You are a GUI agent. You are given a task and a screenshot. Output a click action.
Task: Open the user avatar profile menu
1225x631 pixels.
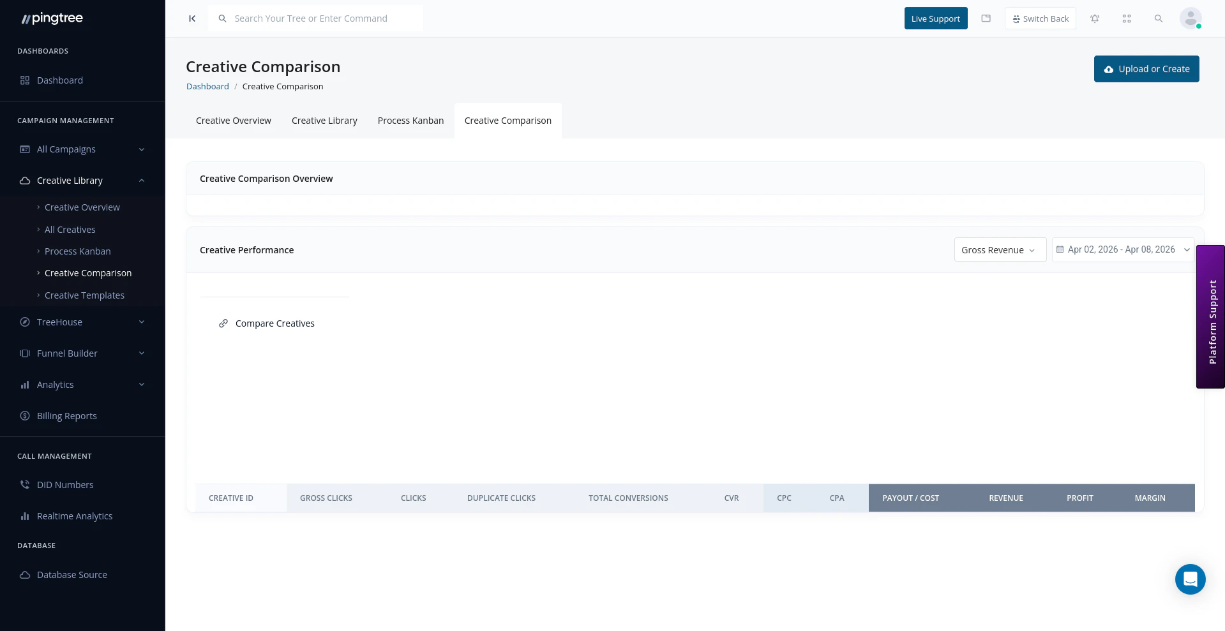pos(1190,18)
